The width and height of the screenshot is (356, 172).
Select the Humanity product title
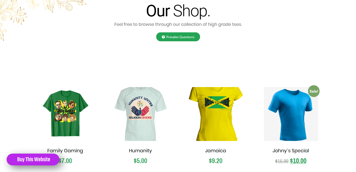(x=140, y=151)
